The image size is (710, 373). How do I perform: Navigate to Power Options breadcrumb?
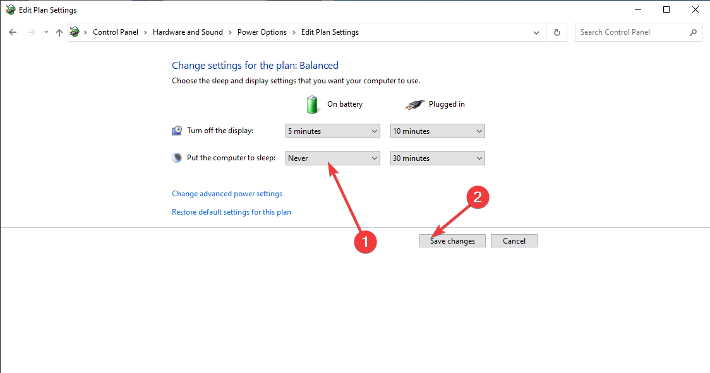pyautogui.click(x=262, y=32)
